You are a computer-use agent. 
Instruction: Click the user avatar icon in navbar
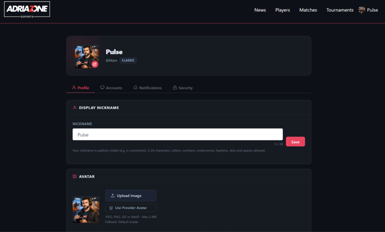(x=362, y=10)
